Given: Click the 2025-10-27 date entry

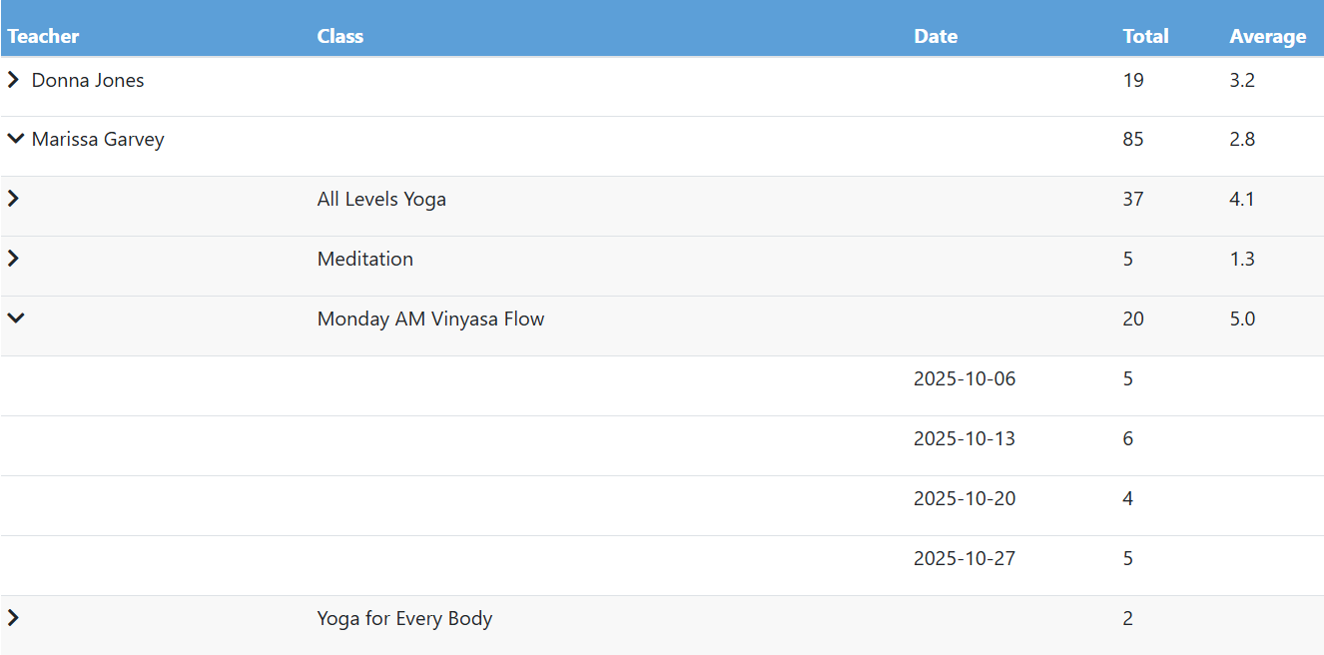Looking at the screenshot, I should [x=965, y=558].
